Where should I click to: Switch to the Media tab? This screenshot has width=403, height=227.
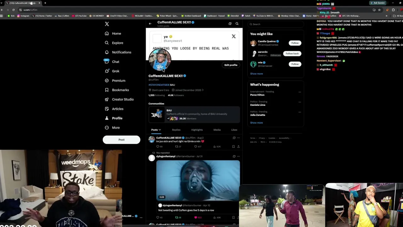(217, 130)
